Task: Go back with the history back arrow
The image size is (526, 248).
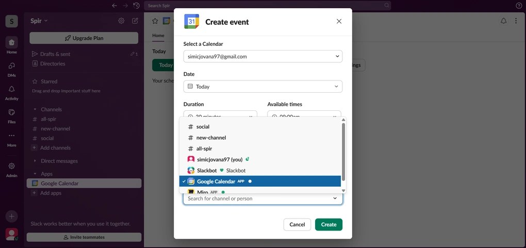Action: (x=114, y=5)
